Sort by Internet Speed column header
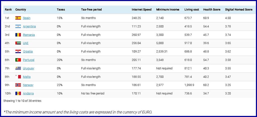Viewport: 257px width, 117px height. click(x=142, y=10)
